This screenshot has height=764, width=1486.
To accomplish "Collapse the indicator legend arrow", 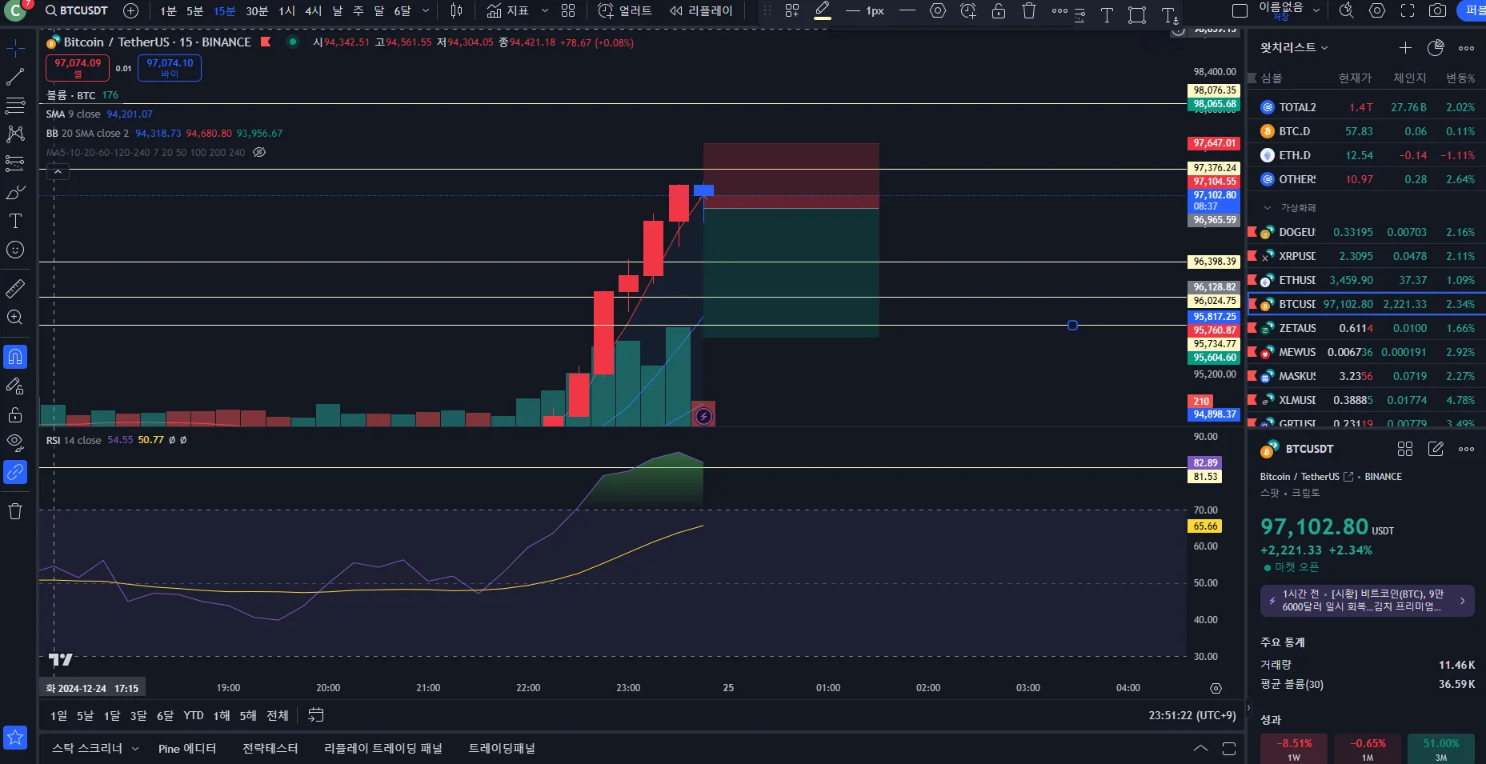I will (58, 171).
